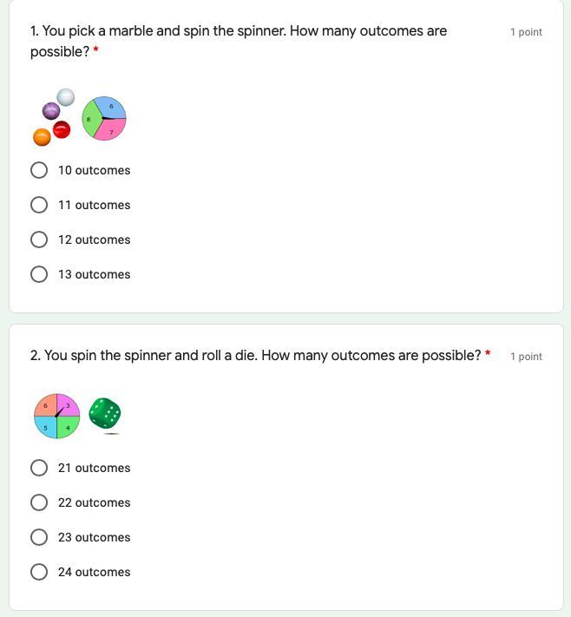Click the blue section numbered 6 on spinner
The width and height of the screenshot is (571, 617).
tap(111, 107)
